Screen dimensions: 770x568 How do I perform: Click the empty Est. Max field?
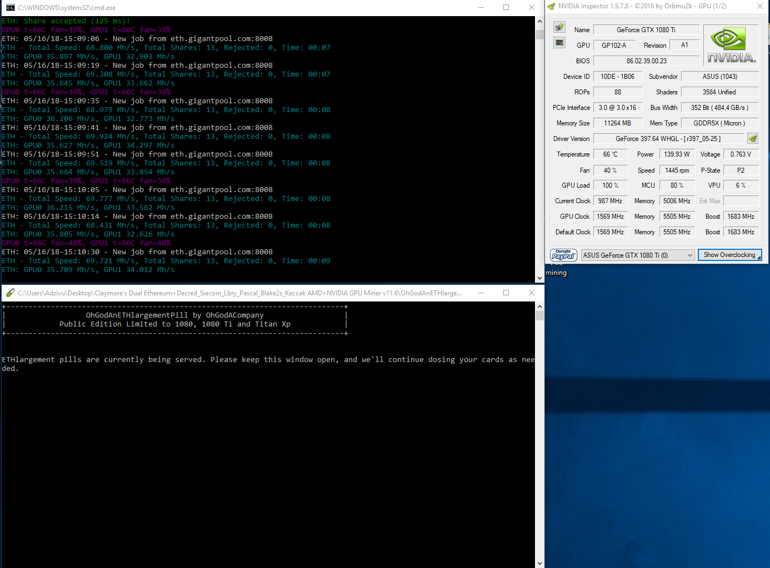pyautogui.click(x=741, y=201)
